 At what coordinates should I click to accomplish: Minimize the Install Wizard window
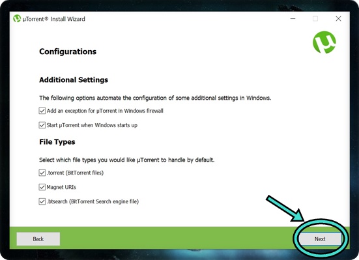point(293,18)
